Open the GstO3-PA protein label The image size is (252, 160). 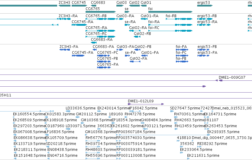tap(125, 47)
